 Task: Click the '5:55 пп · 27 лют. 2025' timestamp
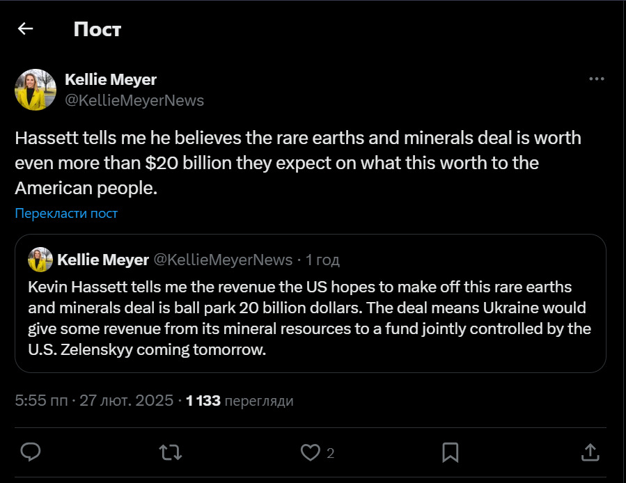(94, 400)
